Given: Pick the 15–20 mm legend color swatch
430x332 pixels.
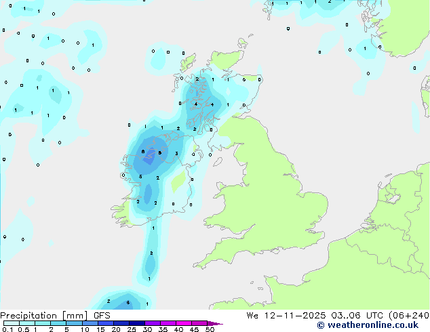Looking at the screenshot, I should tap(106, 323).
